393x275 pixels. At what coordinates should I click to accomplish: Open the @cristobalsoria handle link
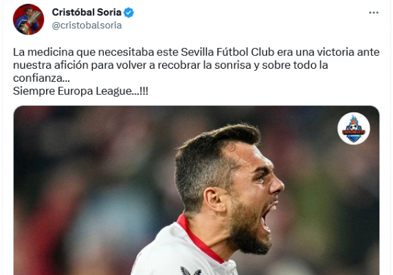(87, 25)
